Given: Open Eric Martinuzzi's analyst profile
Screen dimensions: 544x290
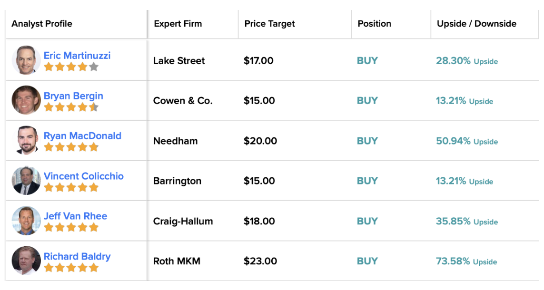Looking at the screenshot, I should (x=77, y=56).
